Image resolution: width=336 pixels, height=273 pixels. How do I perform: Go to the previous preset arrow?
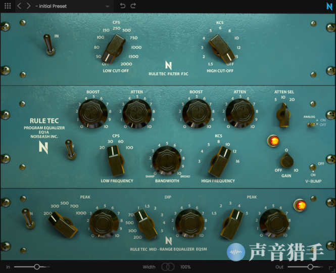tap(19, 6)
